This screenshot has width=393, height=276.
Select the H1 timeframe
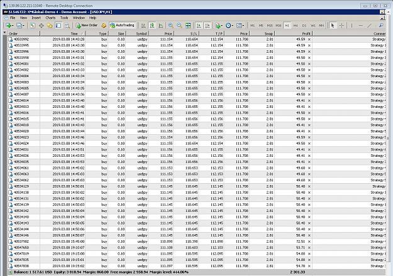tap(287, 26)
